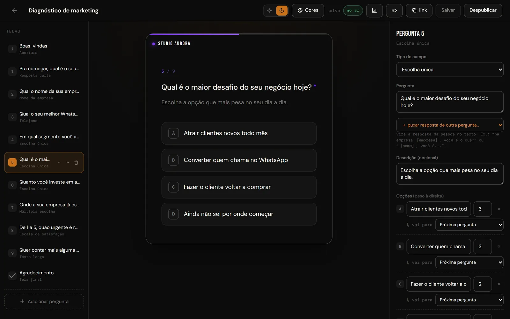Copy the form link

[419, 11]
